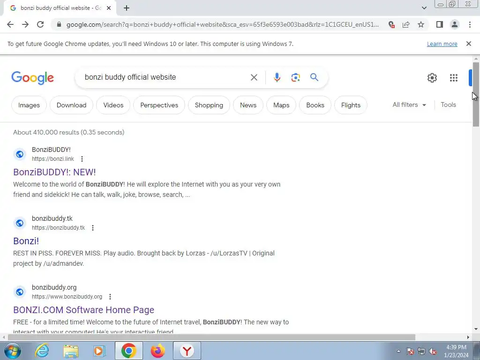Open Google quick settings gear

click(x=432, y=78)
